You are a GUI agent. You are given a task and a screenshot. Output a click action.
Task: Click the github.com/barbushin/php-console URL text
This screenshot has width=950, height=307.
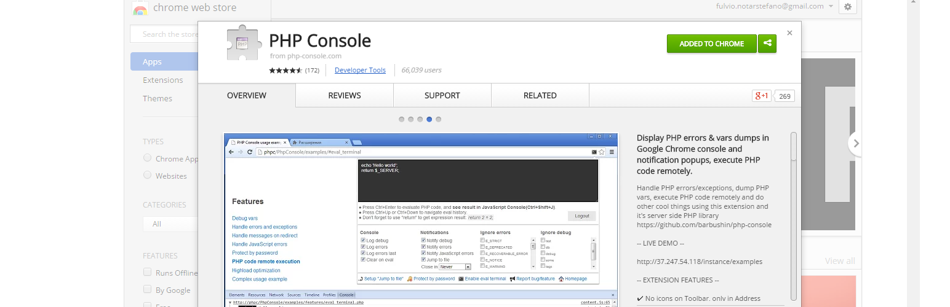(704, 225)
